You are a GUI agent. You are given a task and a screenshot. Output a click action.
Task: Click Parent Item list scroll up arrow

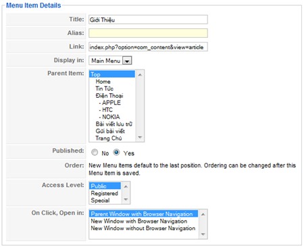pos(140,74)
